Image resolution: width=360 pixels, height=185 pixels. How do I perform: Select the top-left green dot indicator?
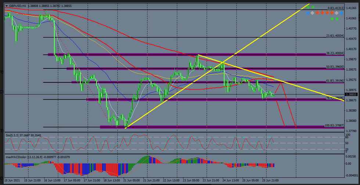308,7
